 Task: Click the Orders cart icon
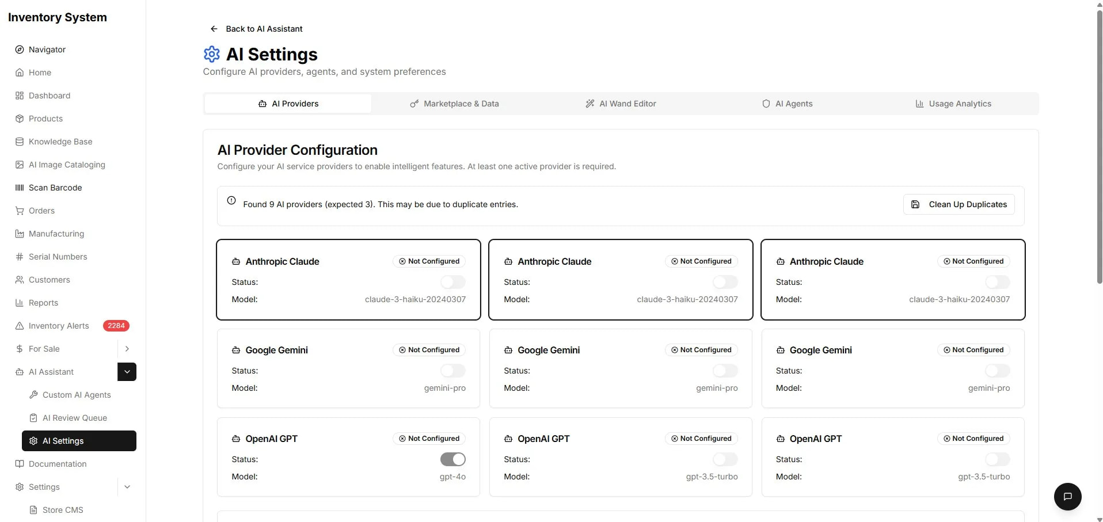[20, 211]
